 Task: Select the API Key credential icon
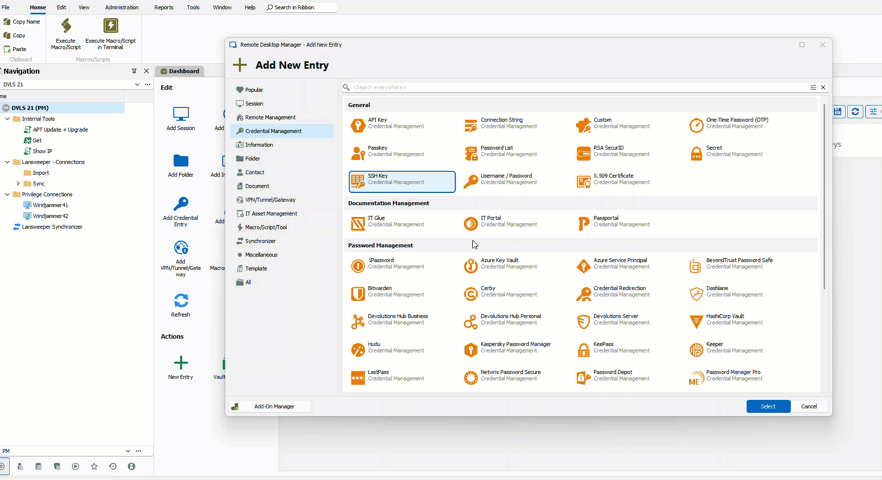358,125
